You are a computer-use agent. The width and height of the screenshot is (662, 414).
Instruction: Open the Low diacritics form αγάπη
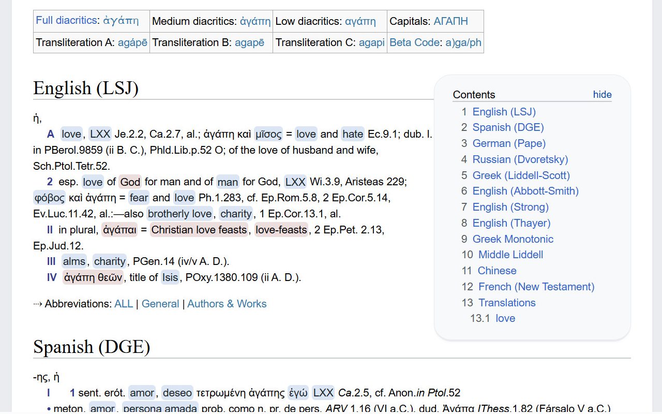pos(360,21)
